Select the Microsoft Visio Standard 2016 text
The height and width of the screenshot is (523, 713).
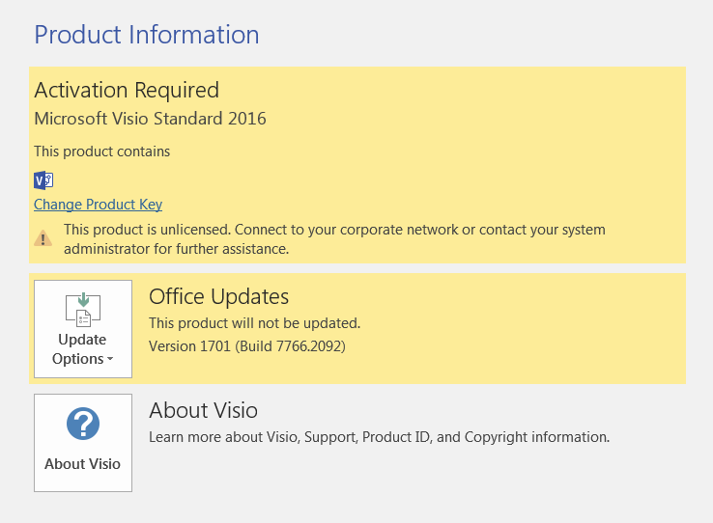point(150,119)
